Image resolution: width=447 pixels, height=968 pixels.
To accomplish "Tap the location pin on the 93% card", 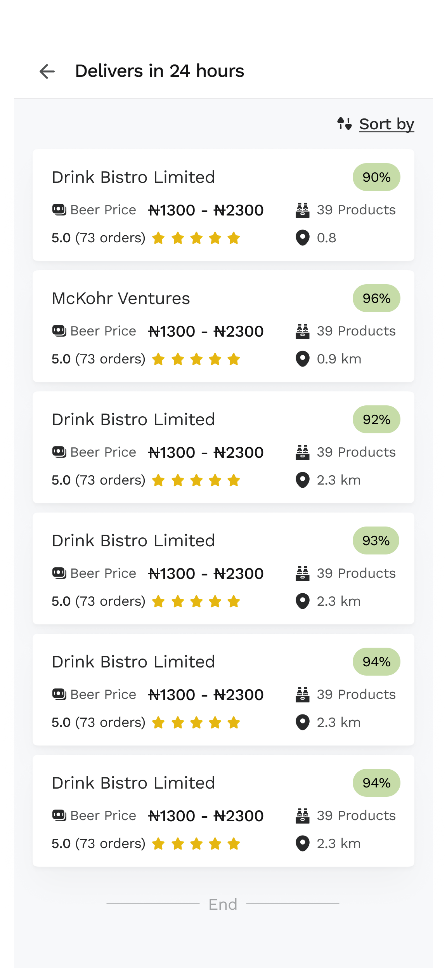I will pos(302,601).
